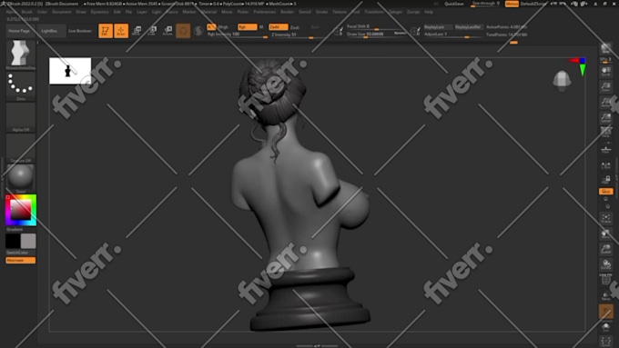
Task: Open the material sphere picker
Action: click(21, 176)
